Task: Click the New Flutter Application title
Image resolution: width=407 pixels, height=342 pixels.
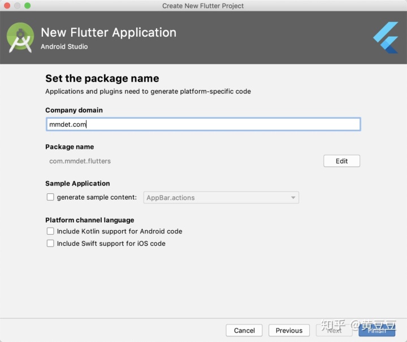Action: [109, 32]
